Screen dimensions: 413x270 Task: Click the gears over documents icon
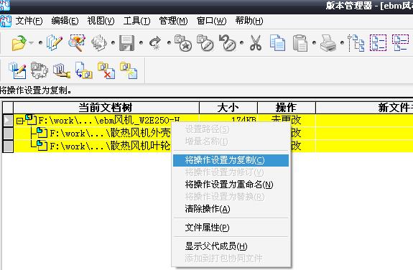tap(99, 43)
